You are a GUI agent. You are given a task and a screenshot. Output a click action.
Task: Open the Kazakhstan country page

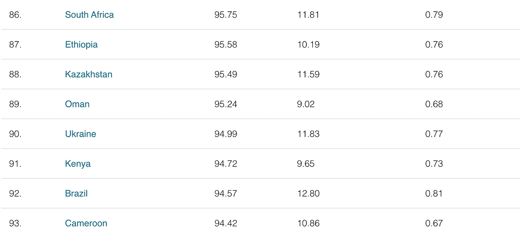click(x=88, y=74)
